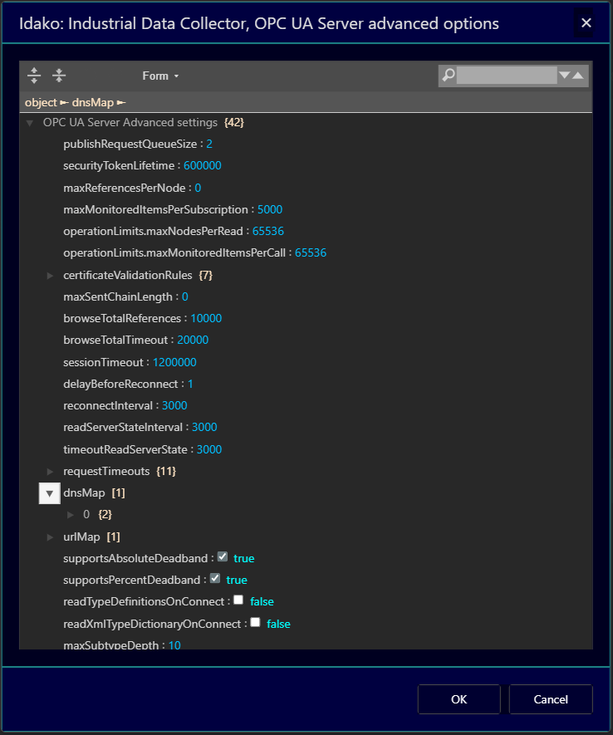Click the expand all fields icon
The image size is (613, 735).
[34, 76]
